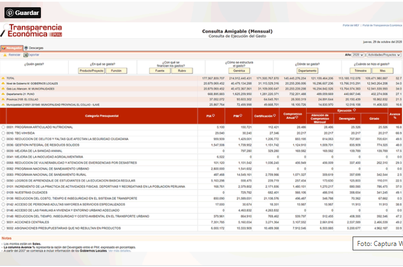Select radio for 0001 Programa Articulado Nutricional
This screenshot has width=403, height=267.
(3, 127)
